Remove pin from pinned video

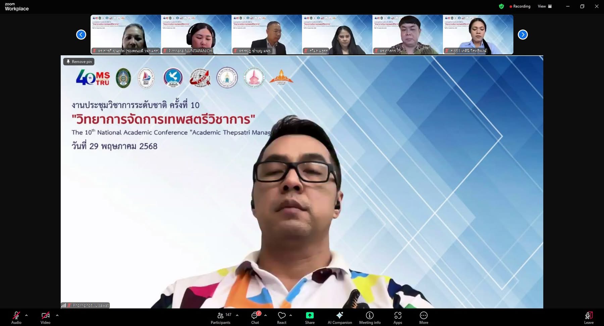click(79, 62)
